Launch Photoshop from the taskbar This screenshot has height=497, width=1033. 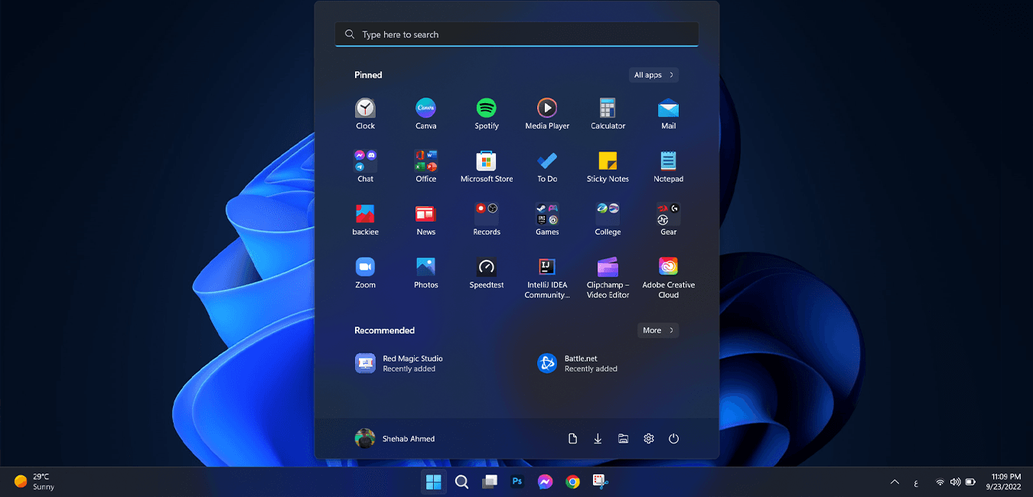tap(517, 482)
